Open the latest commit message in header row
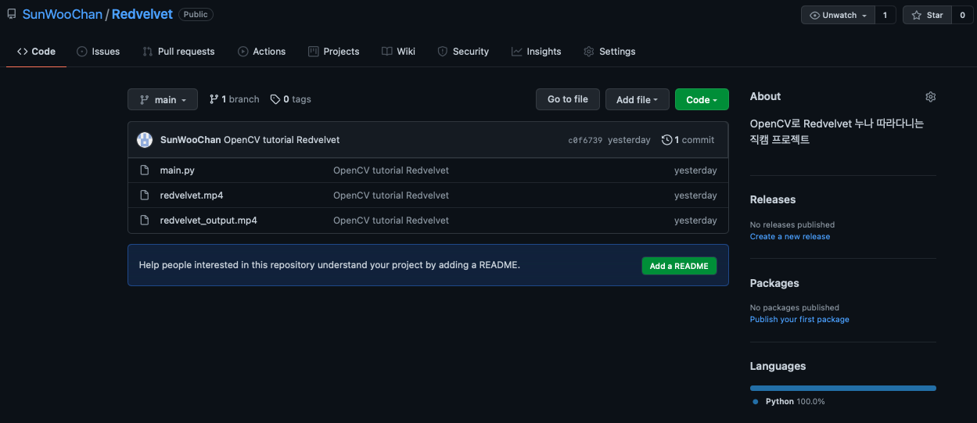The image size is (977, 423). coord(282,140)
